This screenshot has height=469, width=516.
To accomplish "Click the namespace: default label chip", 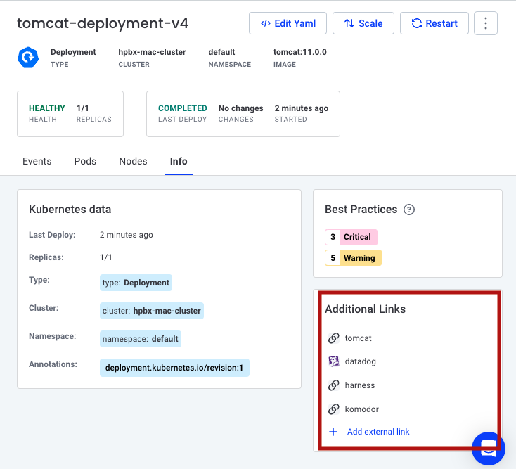I will 141,339.
